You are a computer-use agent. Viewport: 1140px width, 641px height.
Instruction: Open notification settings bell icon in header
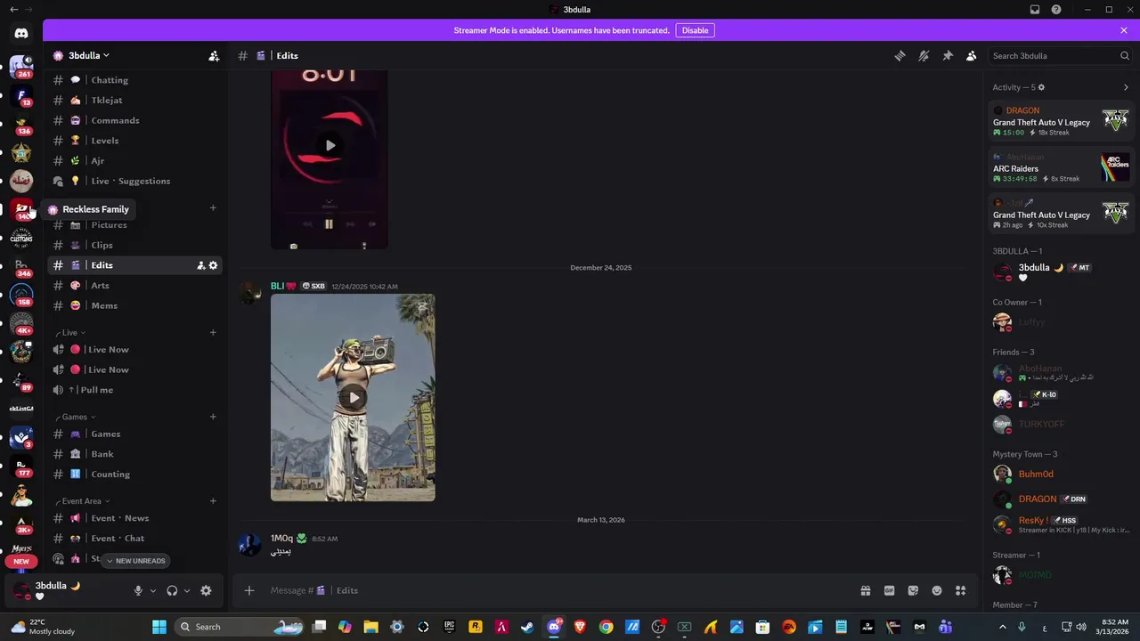point(924,55)
